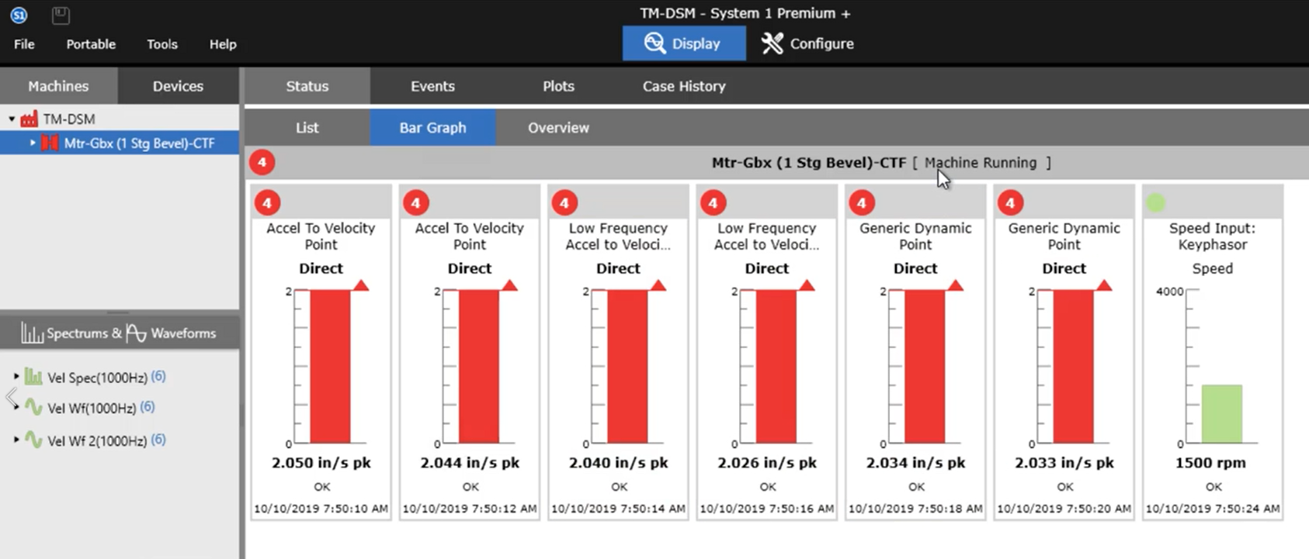Click setpoint triangle on 2.033 in/s bar
Image resolution: width=1309 pixels, height=559 pixels.
[x=1104, y=285]
